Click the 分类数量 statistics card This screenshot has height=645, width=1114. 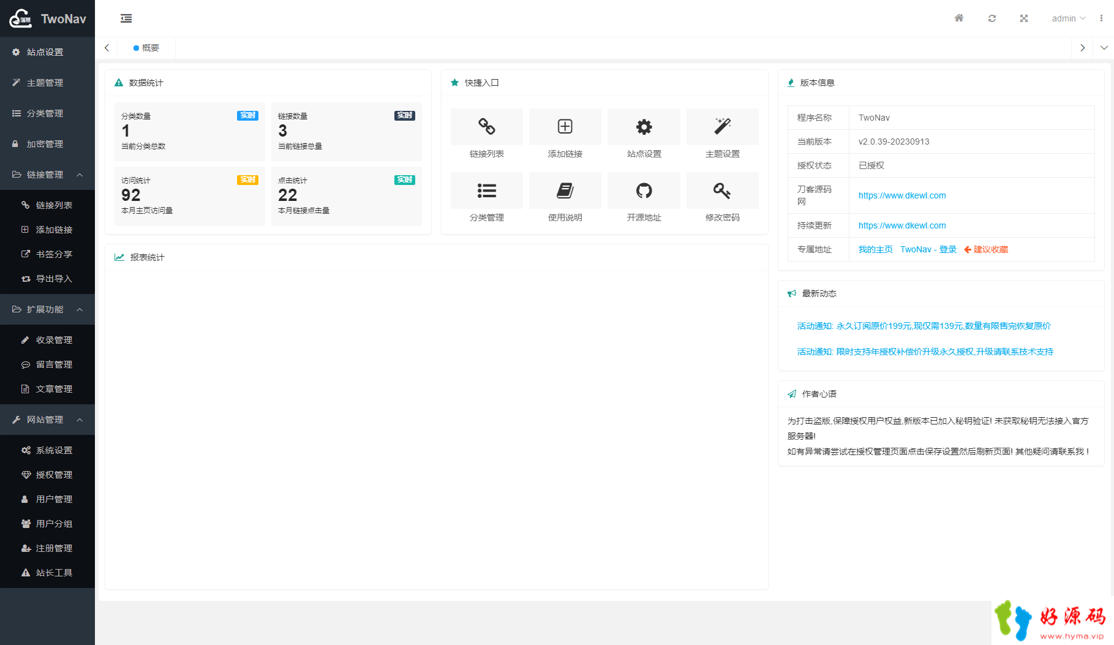click(x=190, y=132)
